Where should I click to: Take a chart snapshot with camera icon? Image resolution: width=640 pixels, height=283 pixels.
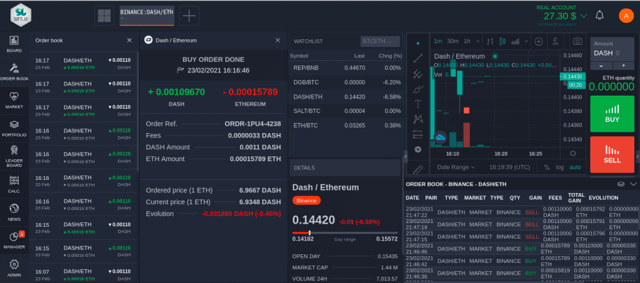coord(578,41)
